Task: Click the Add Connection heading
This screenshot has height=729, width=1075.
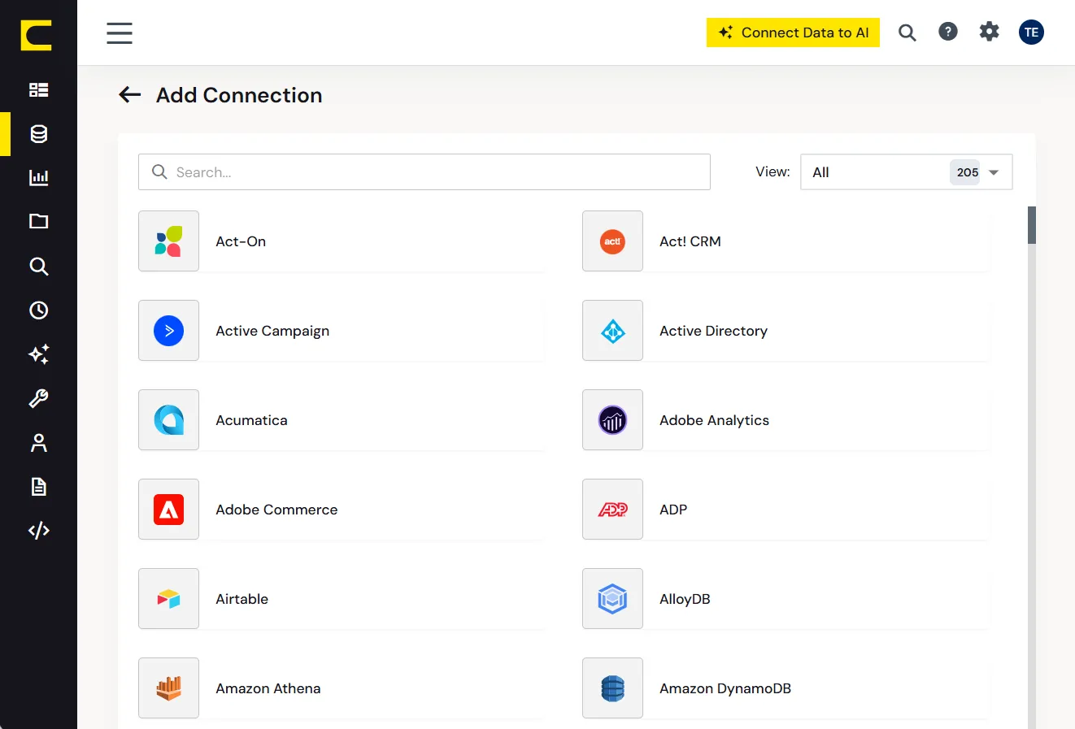Action: (239, 95)
